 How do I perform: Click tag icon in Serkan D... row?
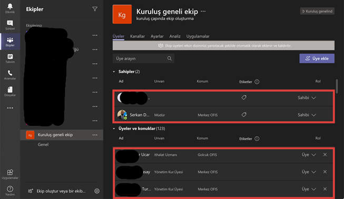(244, 115)
